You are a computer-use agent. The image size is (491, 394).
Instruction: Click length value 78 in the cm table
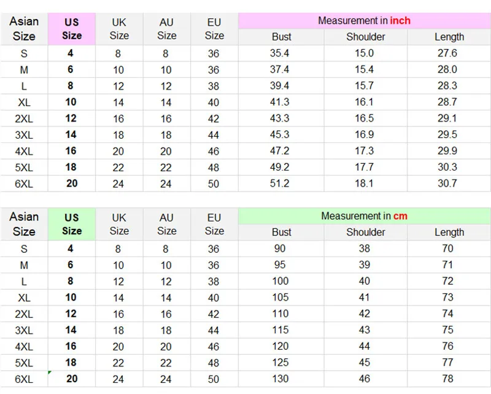(x=448, y=379)
